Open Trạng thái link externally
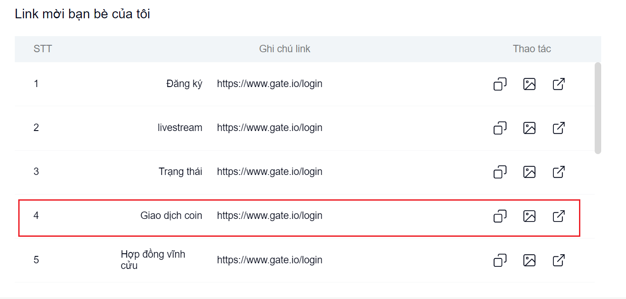The image size is (626, 299). (559, 172)
